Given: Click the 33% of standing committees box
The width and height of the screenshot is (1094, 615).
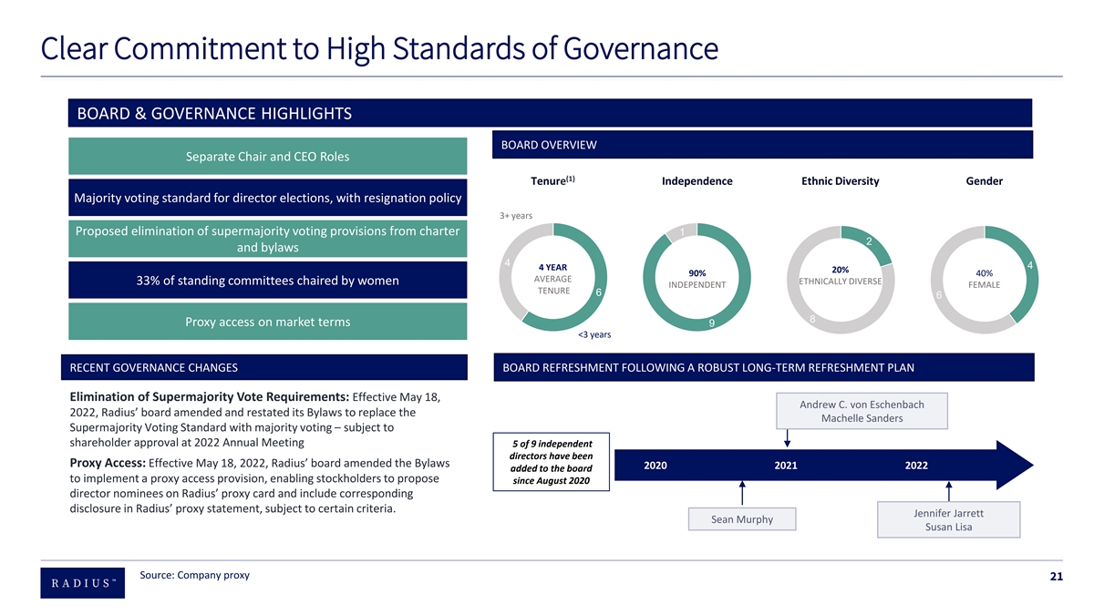Looking at the screenshot, I should [x=268, y=281].
